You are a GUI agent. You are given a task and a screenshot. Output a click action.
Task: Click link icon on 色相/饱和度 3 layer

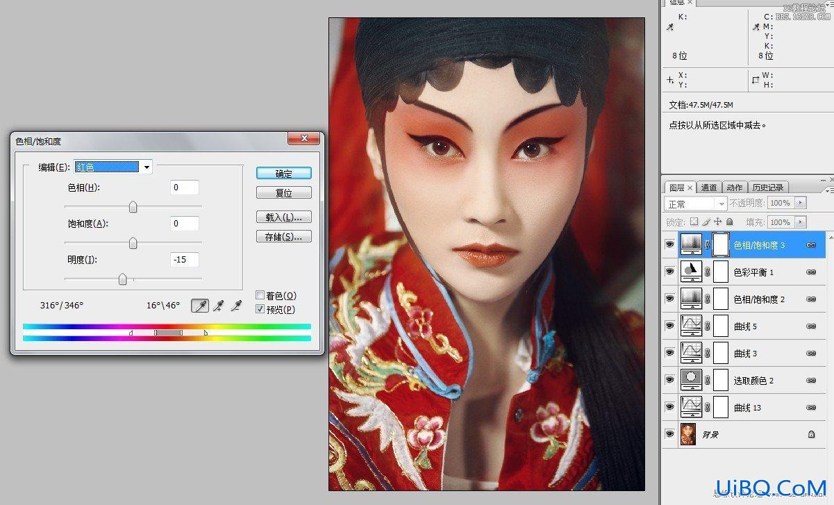click(x=810, y=245)
